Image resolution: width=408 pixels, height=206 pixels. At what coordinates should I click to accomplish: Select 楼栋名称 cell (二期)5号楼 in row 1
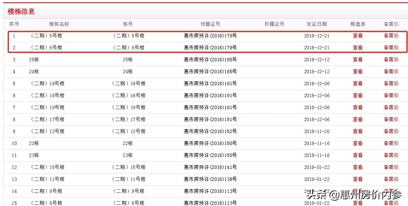pyautogui.click(x=46, y=35)
